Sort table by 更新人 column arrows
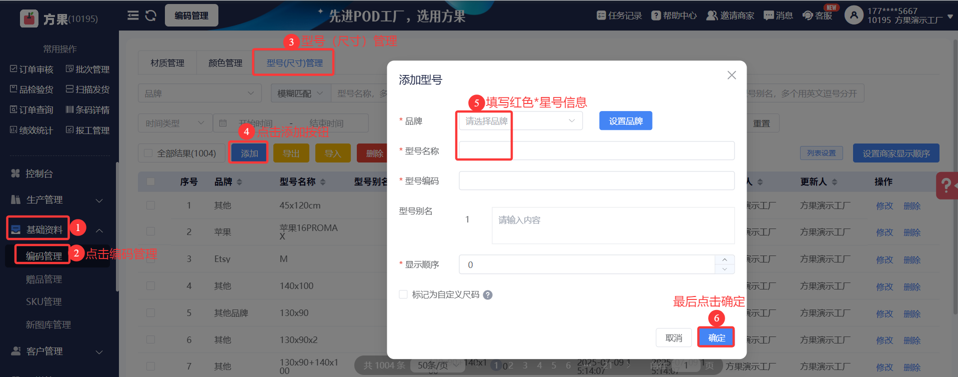 pyautogui.click(x=835, y=182)
